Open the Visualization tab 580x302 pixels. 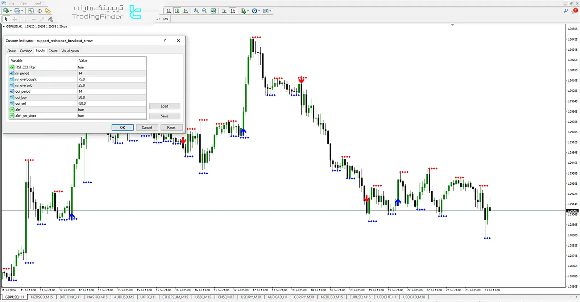[70, 51]
